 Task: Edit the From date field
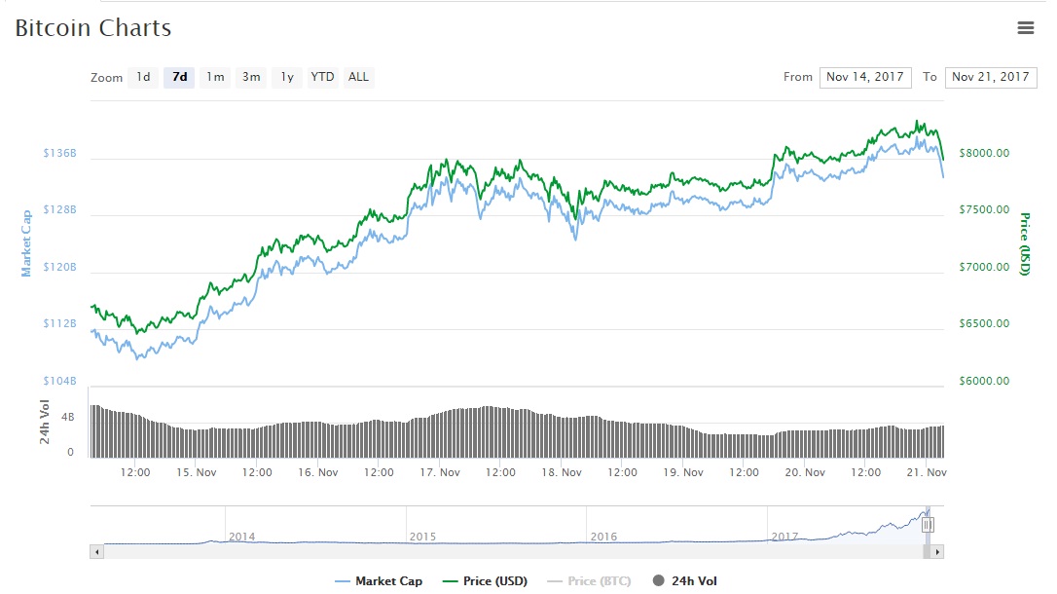(865, 78)
